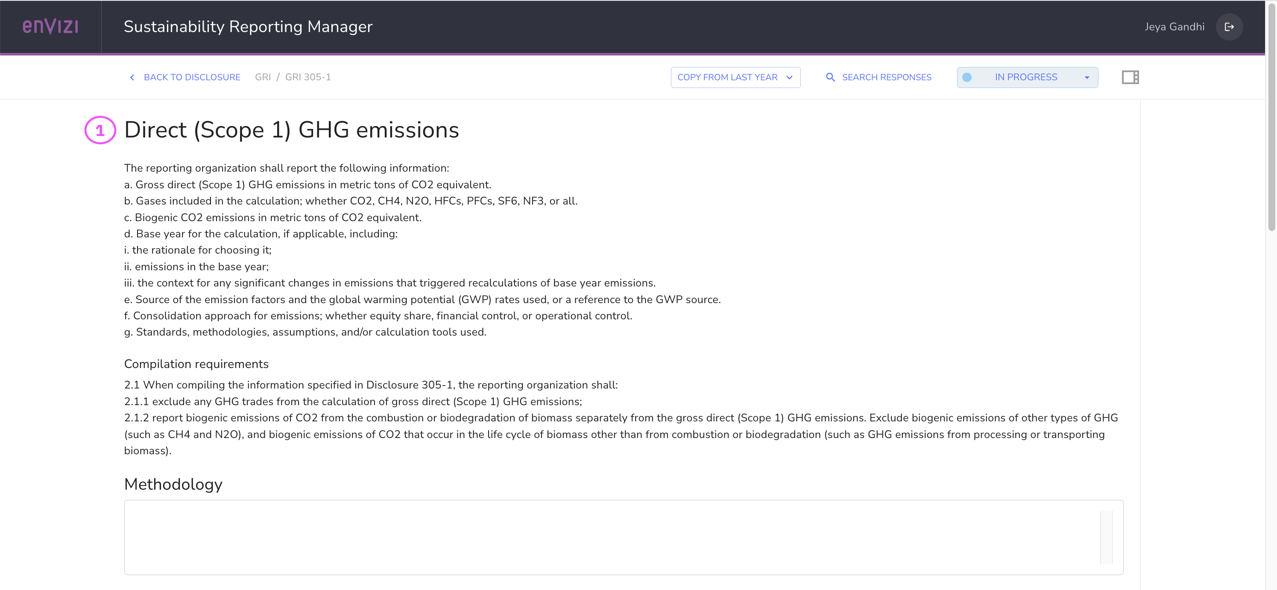
Task: Open the Copy From Last Year dropdown
Action: [x=727, y=77]
